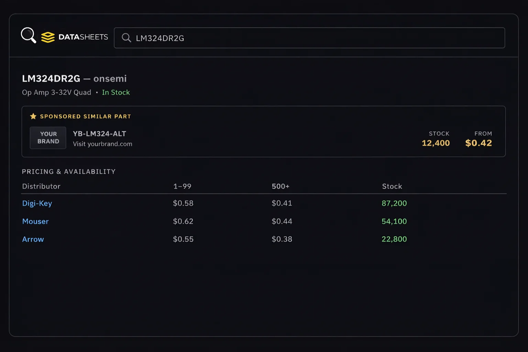528x352 pixels.
Task: Open the Digi-Key distributor link
Action: (37, 203)
